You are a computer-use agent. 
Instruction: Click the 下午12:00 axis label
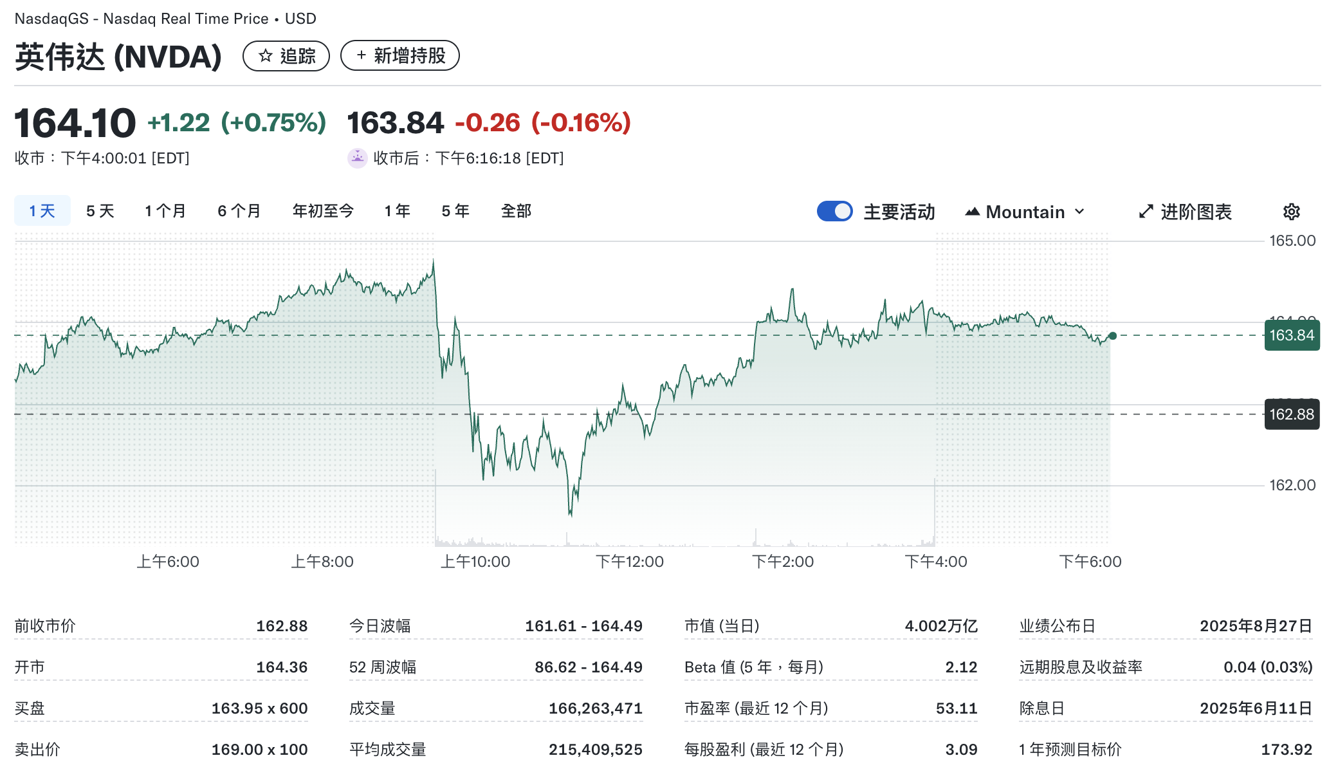pyautogui.click(x=630, y=562)
